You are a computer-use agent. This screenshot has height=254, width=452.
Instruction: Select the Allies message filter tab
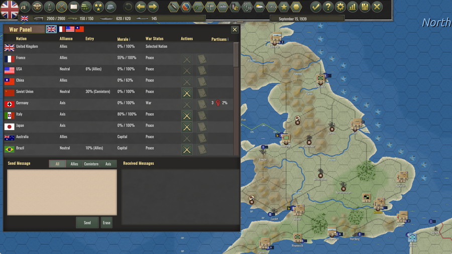point(74,164)
